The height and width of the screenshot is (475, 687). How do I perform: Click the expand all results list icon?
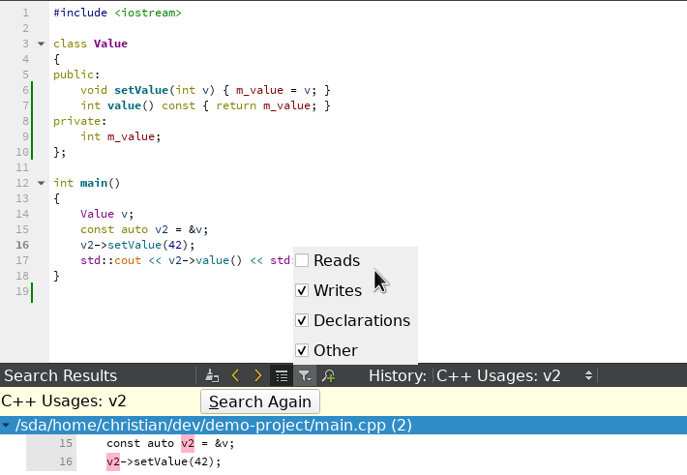[x=282, y=376]
